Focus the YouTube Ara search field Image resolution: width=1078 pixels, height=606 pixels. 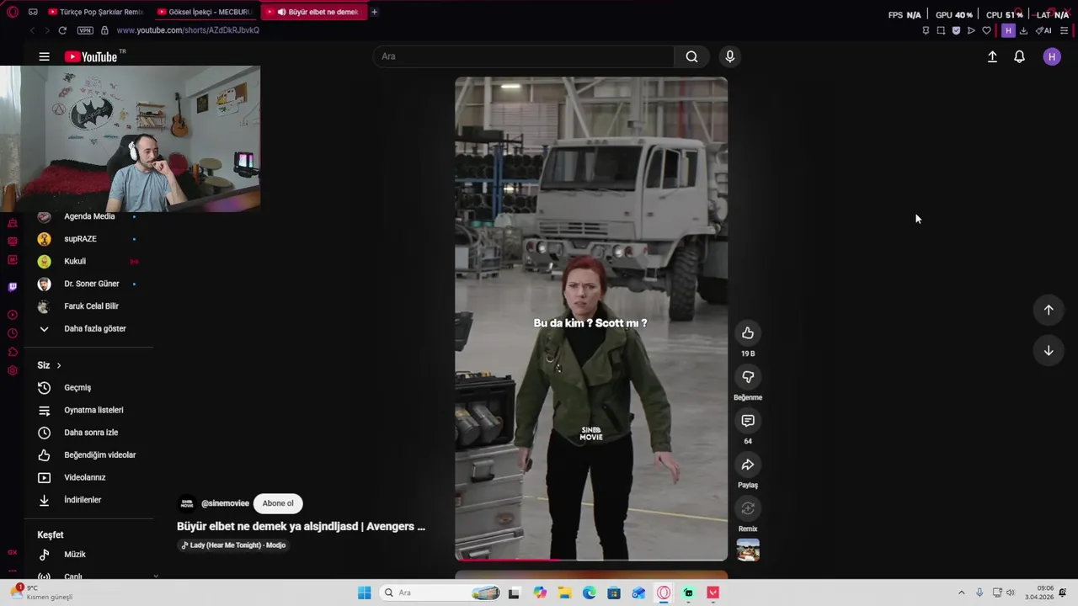524,56
